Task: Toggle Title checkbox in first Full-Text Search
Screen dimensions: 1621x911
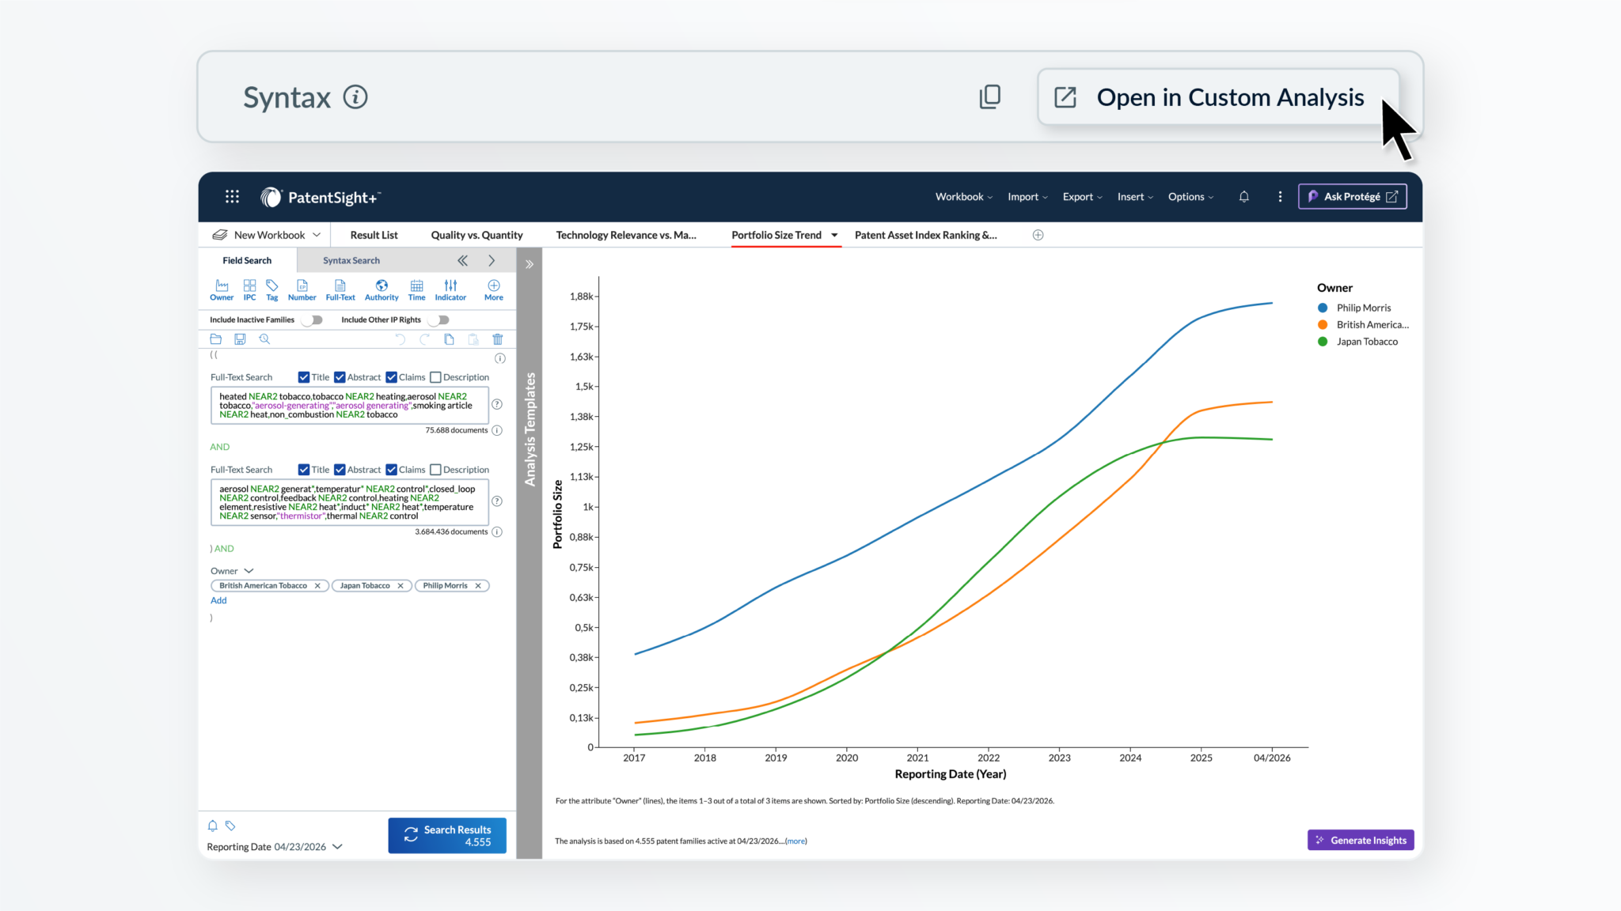Action: click(x=304, y=377)
